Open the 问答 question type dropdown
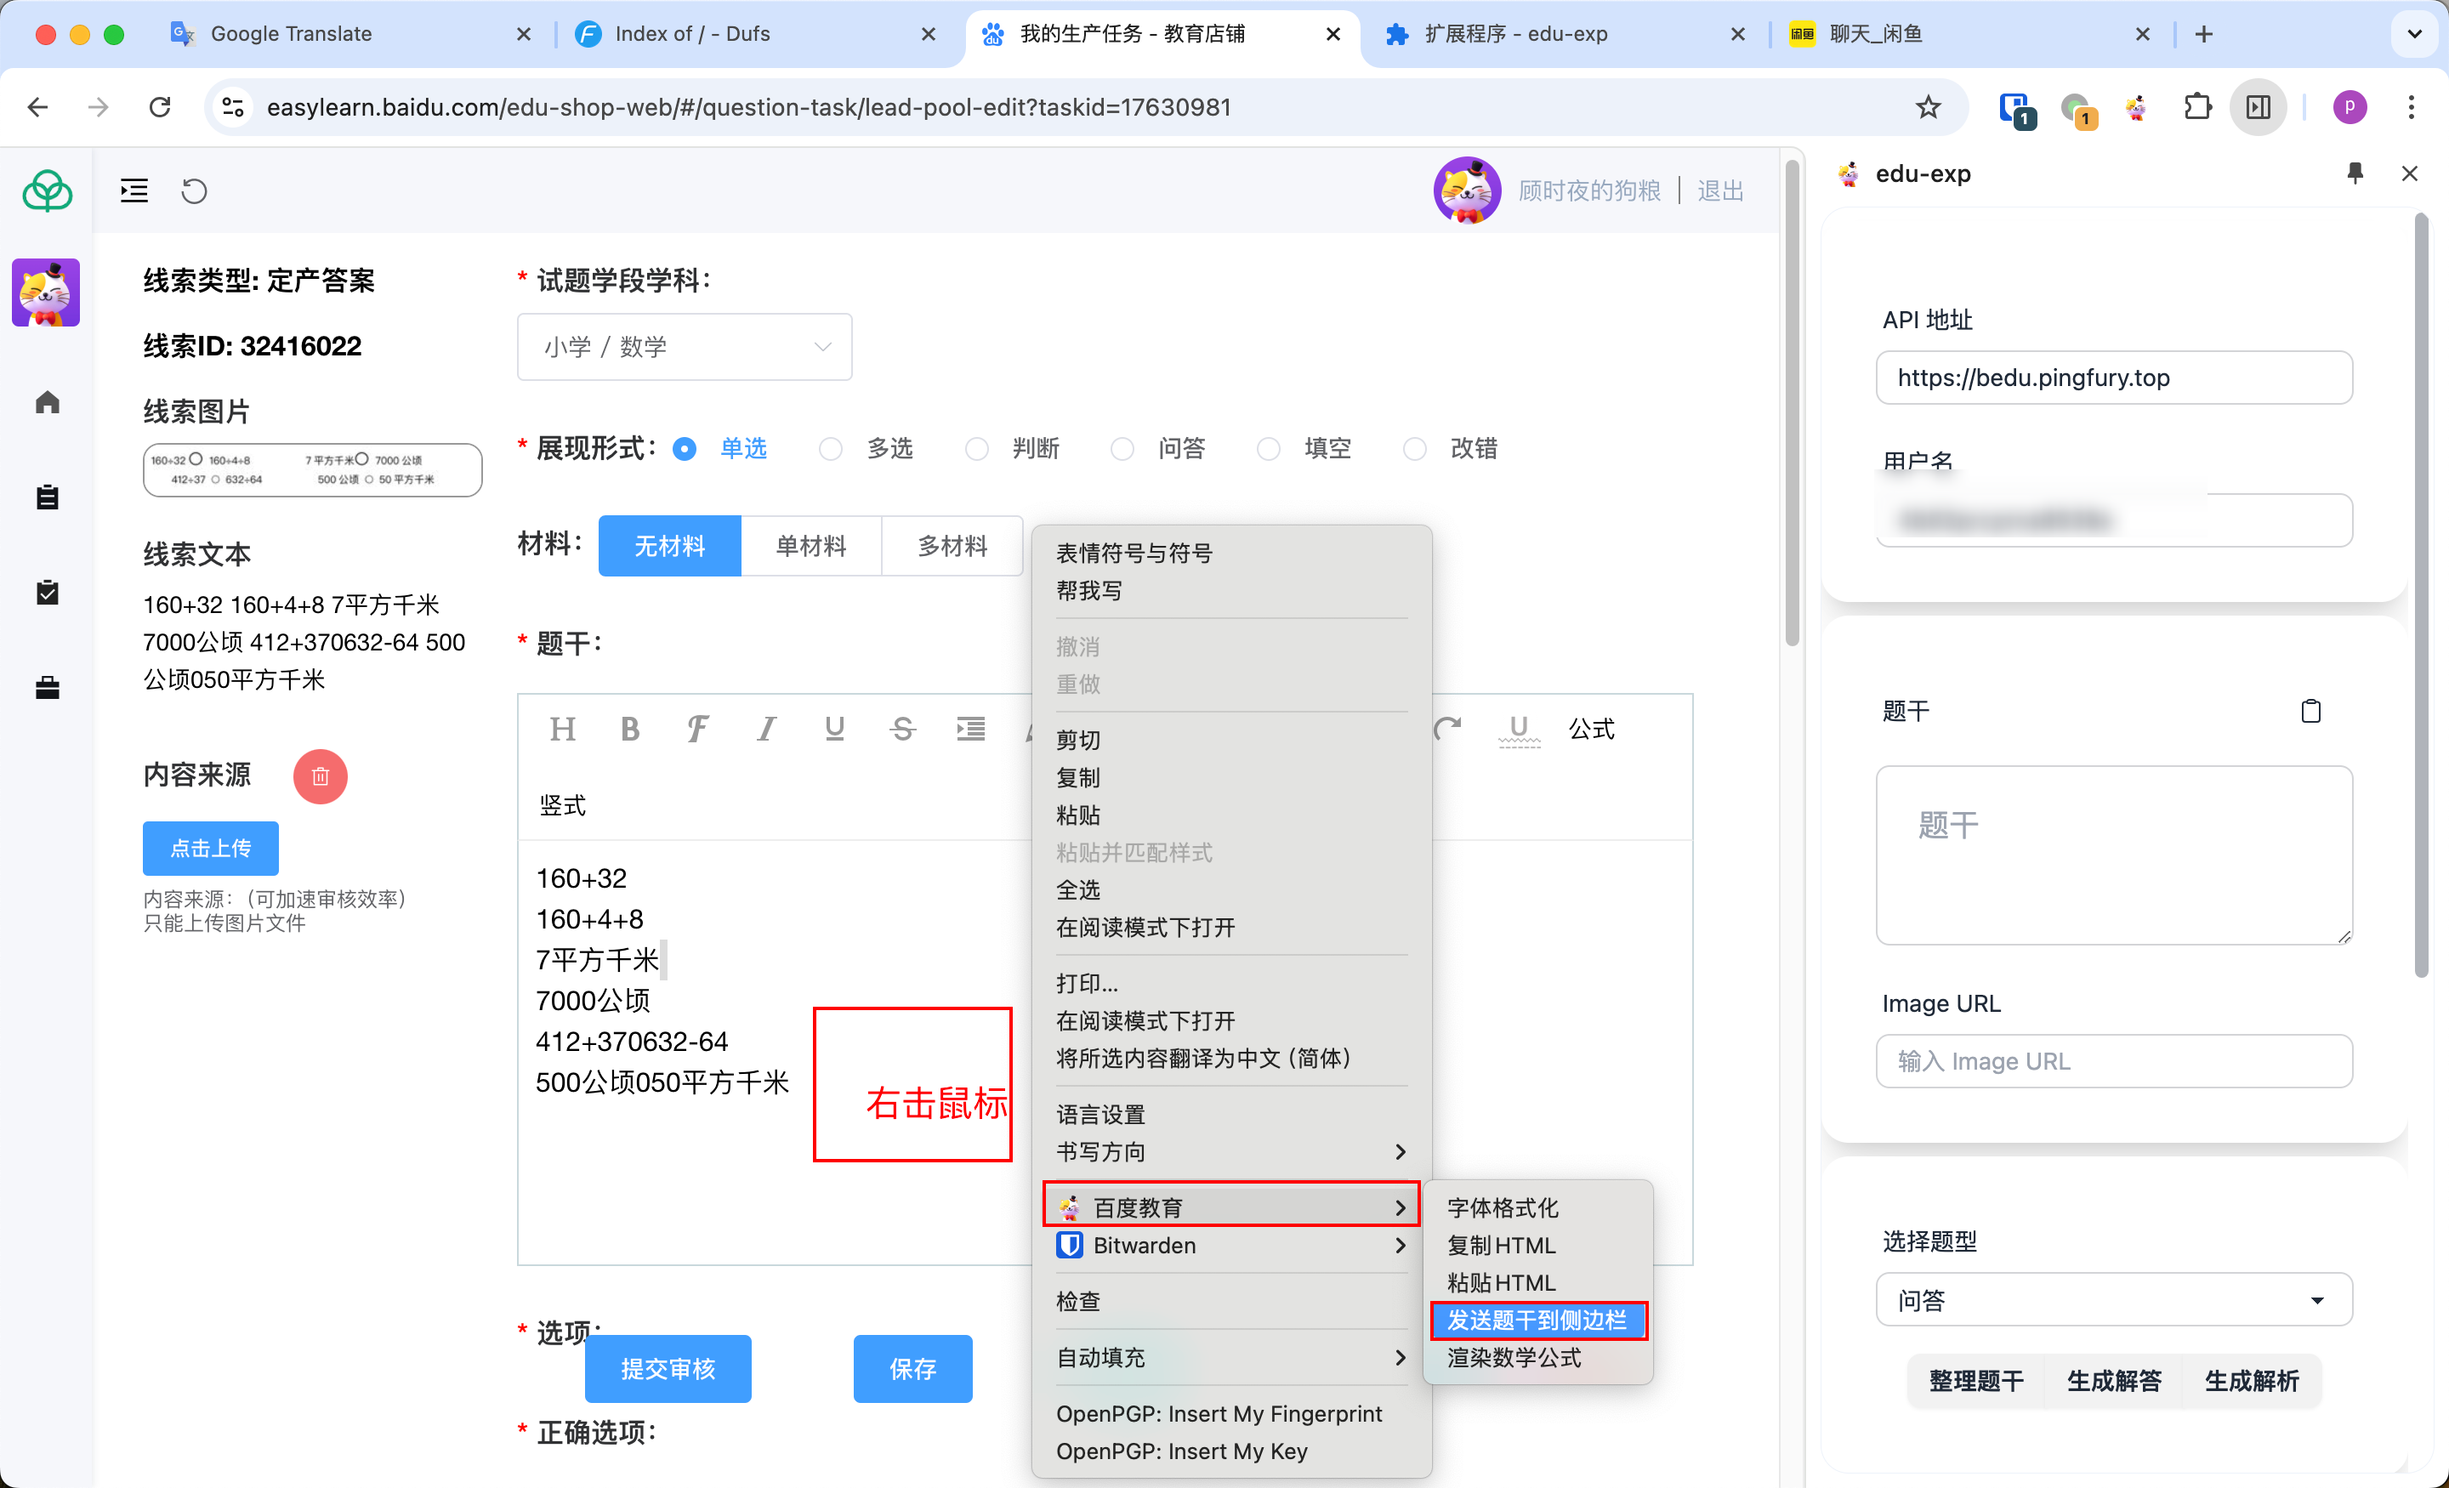2449x1488 pixels. click(2113, 1299)
